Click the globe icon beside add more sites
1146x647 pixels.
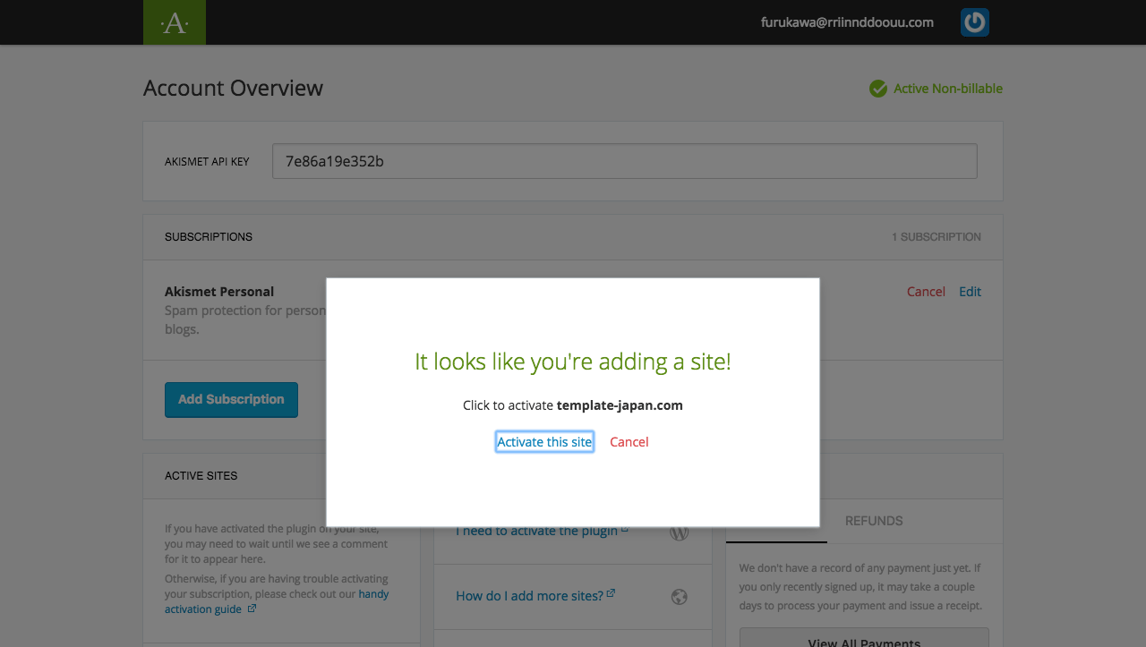680,597
